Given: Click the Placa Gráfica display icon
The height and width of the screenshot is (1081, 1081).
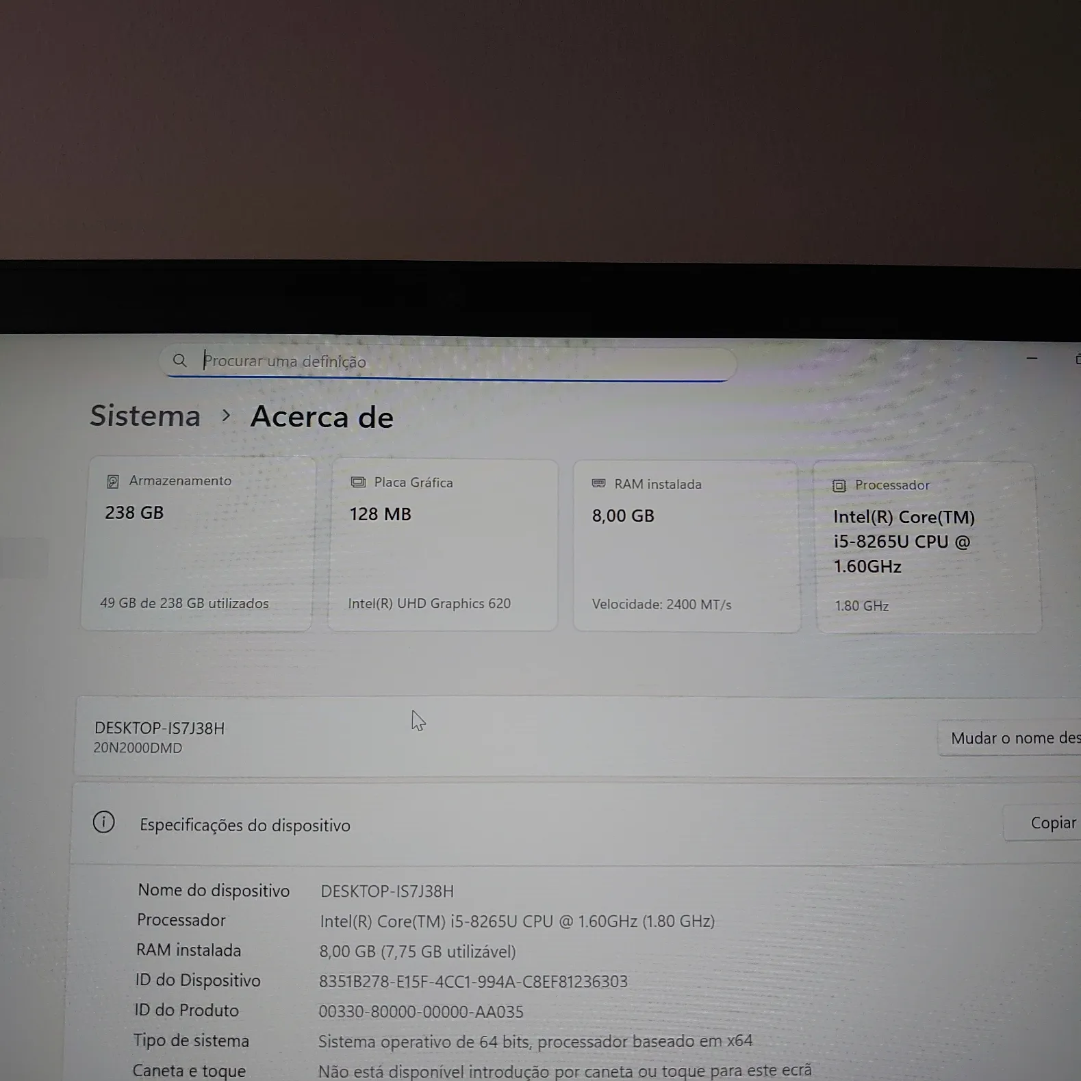Looking at the screenshot, I should [x=358, y=483].
